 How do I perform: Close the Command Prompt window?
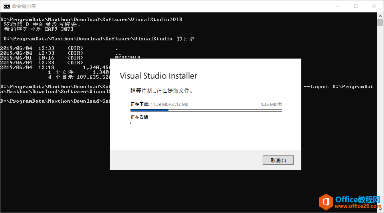pyautogui.click(x=374, y=6)
